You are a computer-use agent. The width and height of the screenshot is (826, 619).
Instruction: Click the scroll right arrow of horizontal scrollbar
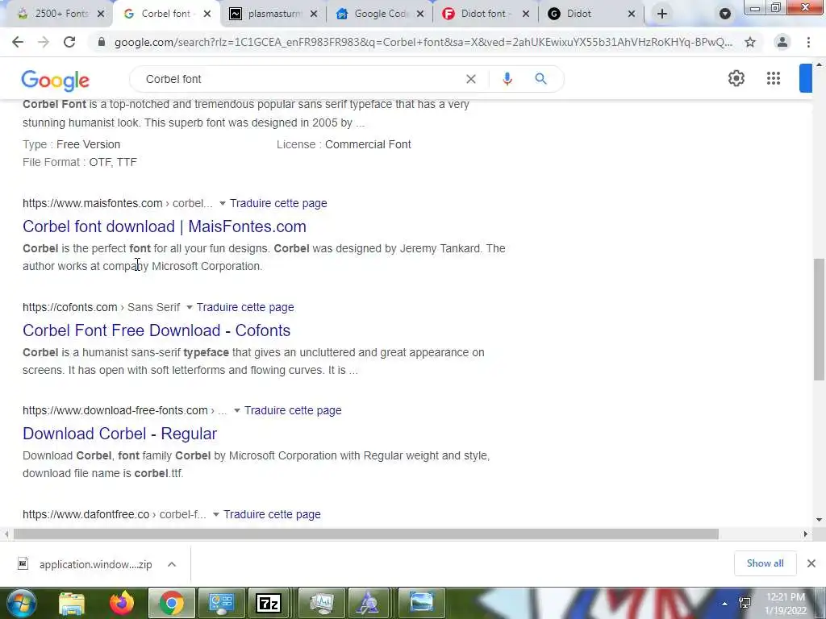(806, 534)
